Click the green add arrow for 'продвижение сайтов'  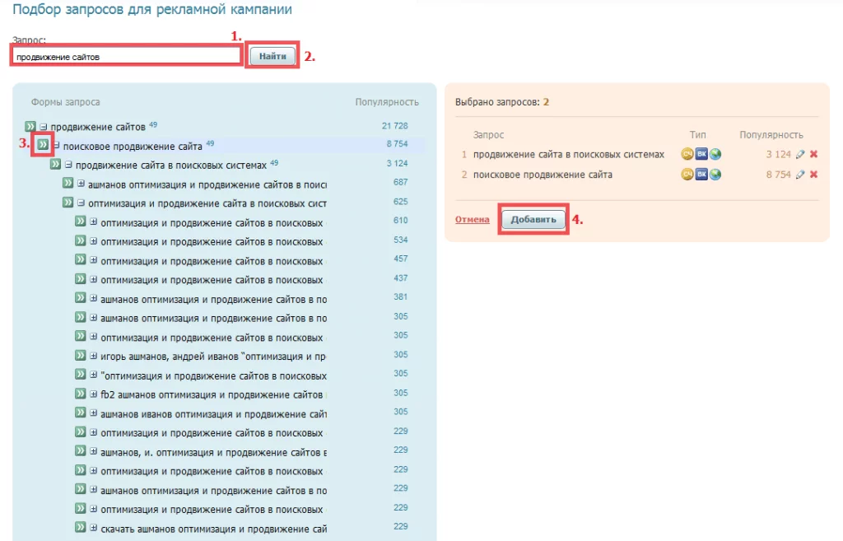click(x=30, y=126)
